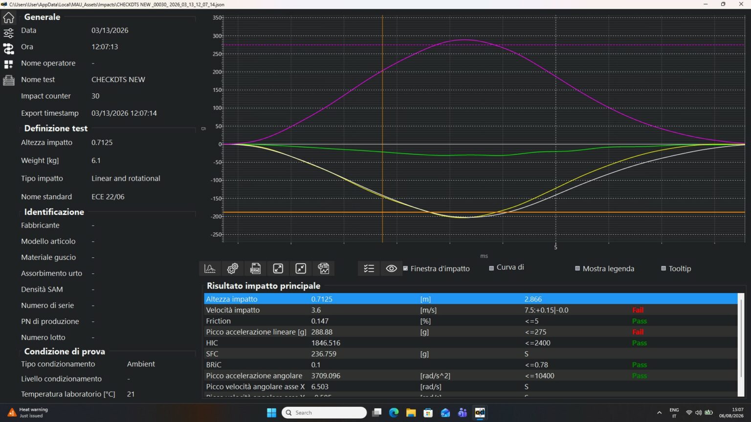
Task: Open Microsoft Teams from the taskbar
Action: click(462, 413)
